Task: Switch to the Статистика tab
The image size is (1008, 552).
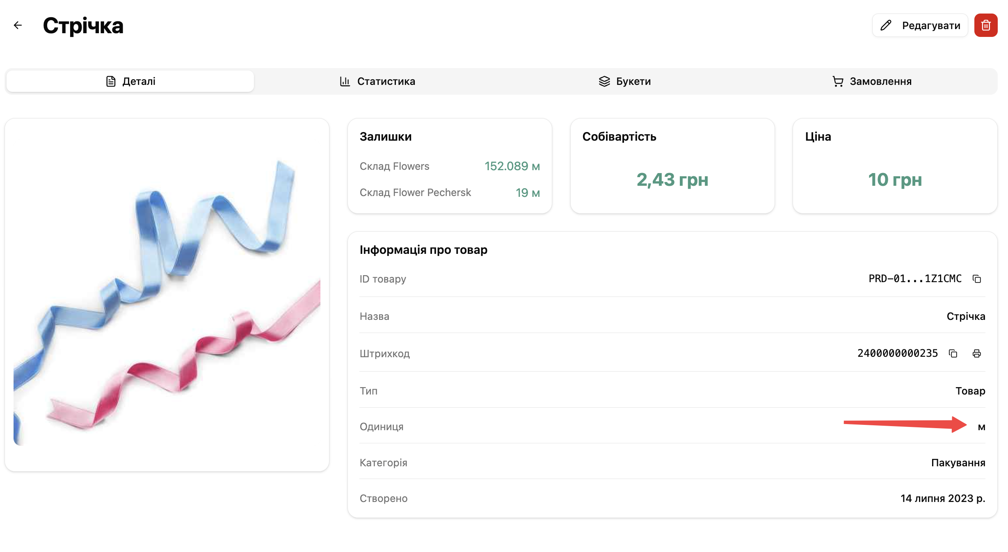Action: [377, 81]
